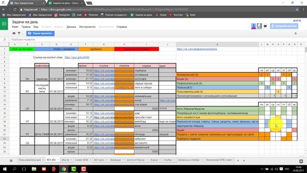Expand dropdown arrow on 'Веранда' tab
307x173 pixels.
coord(123,160)
